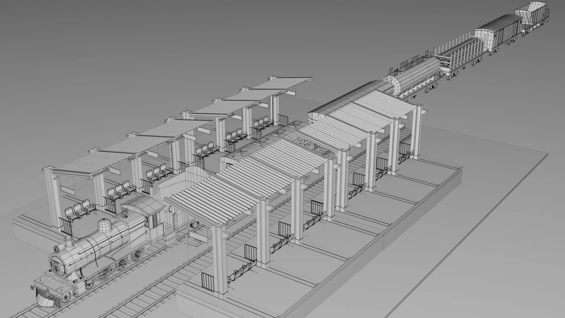Select the cylindrical tanker wagon
565x318 pixels.
pos(416,77)
